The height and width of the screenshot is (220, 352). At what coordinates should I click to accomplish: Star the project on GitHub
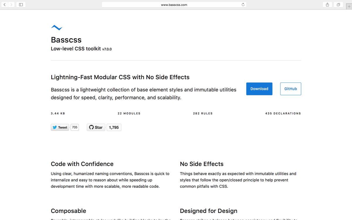pyautogui.click(x=96, y=127)
